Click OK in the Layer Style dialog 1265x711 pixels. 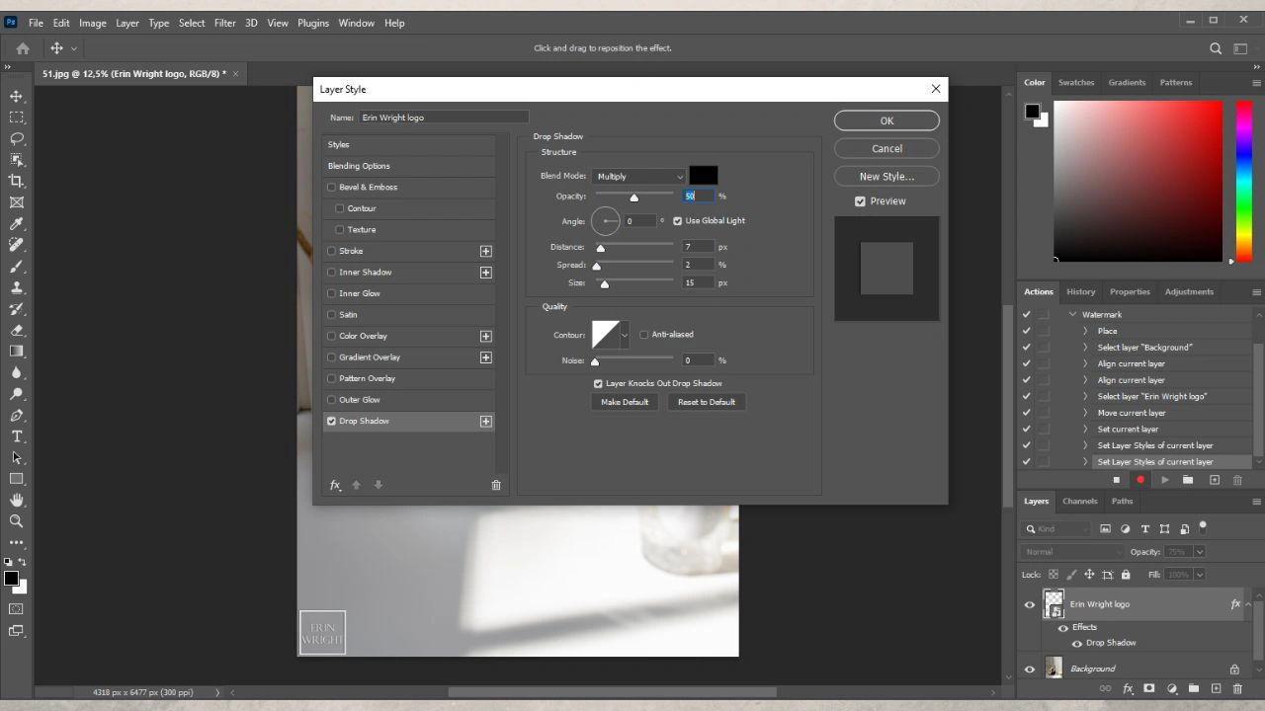(886, 120)
